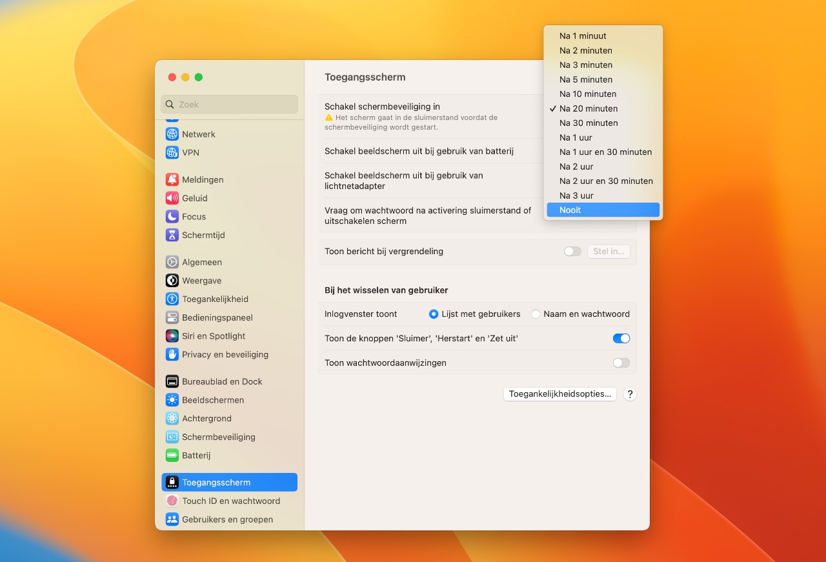Open Focus moon icon in sidebar

point(172,217)
